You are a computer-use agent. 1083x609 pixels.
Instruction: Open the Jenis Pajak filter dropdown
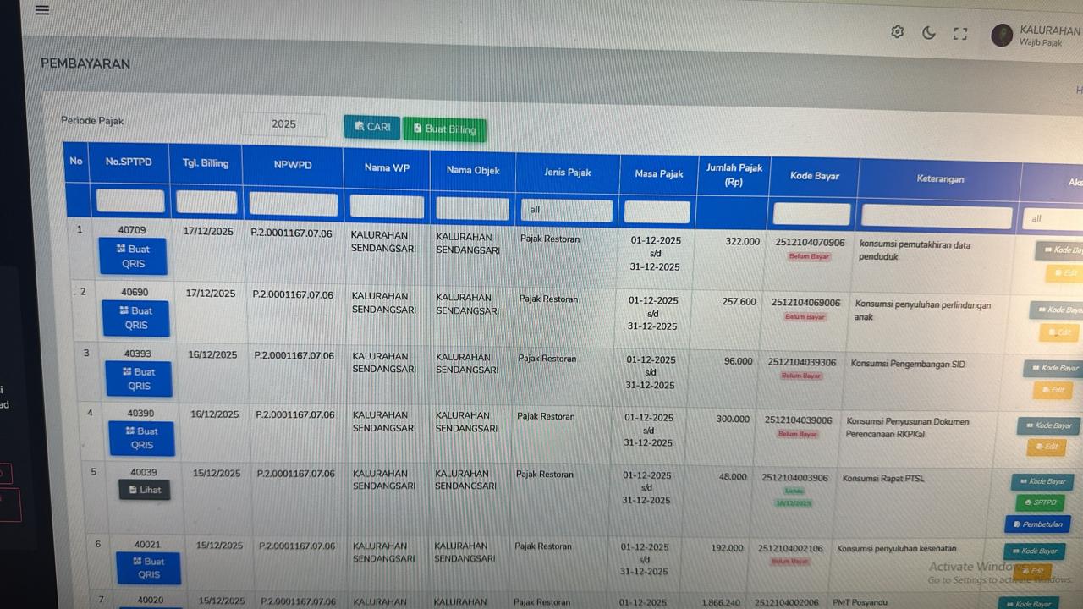click(566, 210)
